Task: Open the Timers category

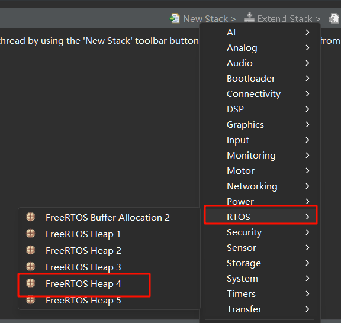Action: click(x=260, y=294)
